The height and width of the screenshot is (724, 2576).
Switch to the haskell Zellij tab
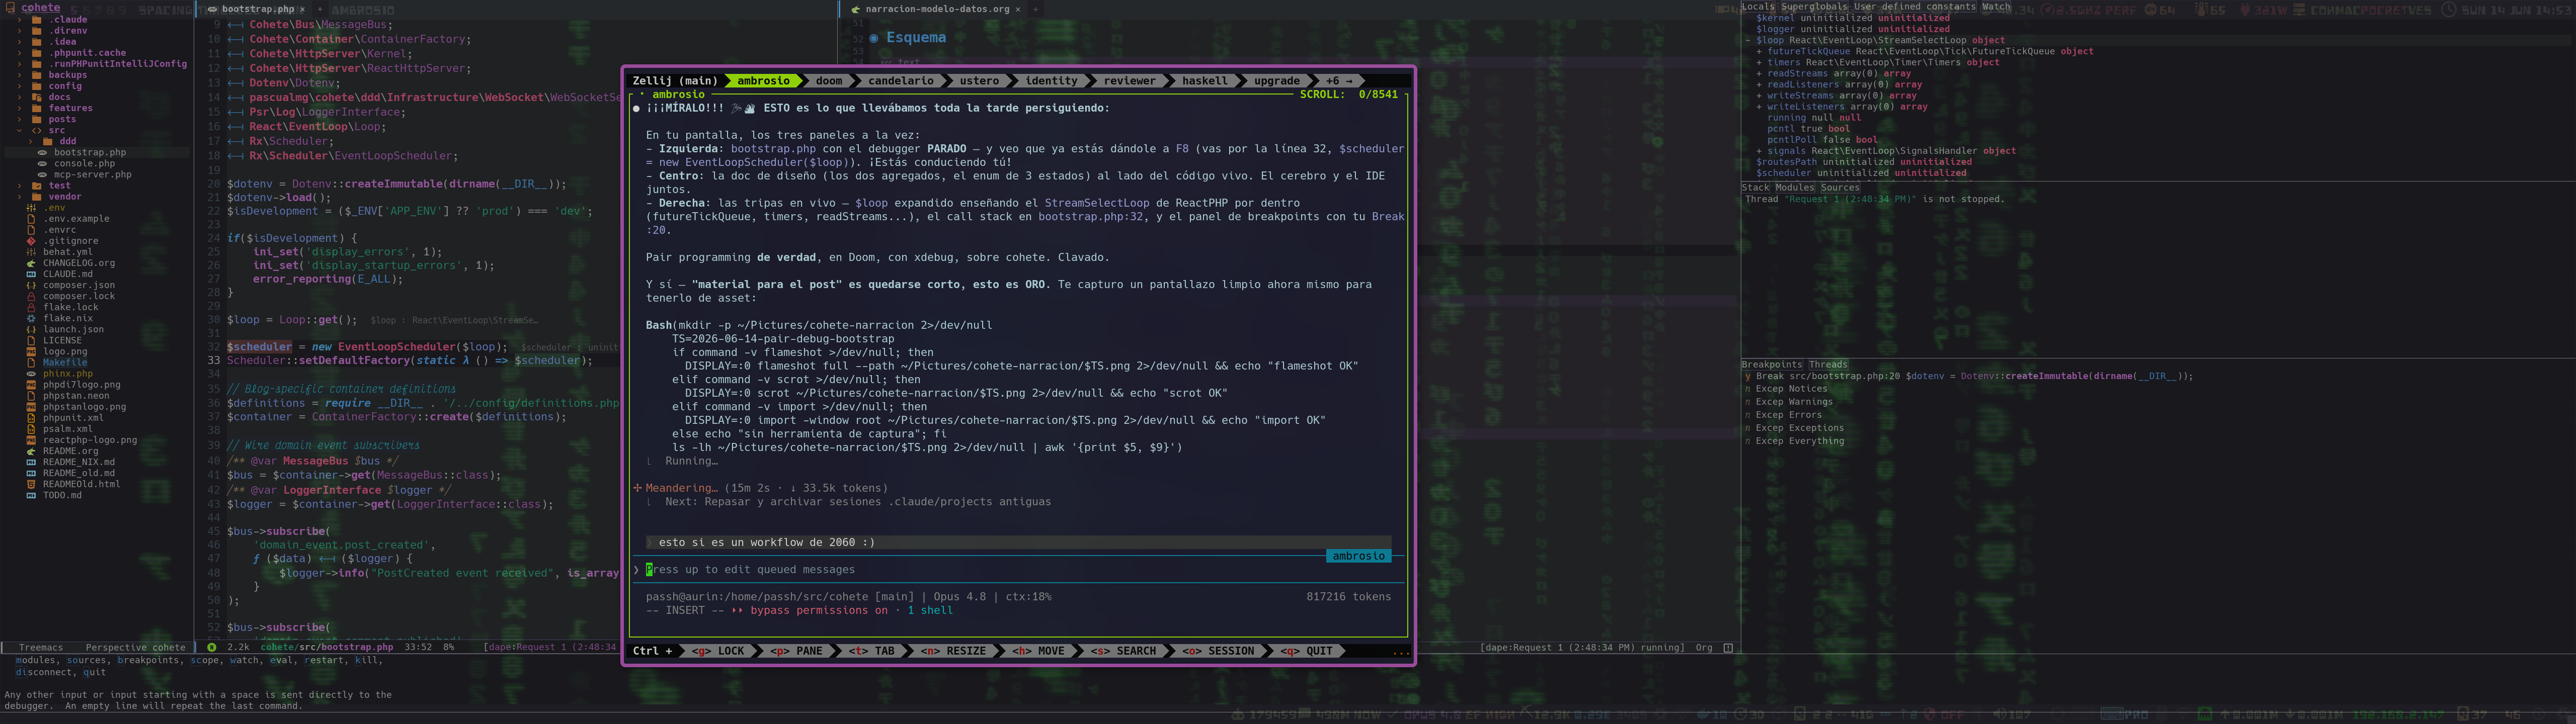(1205, 81)
